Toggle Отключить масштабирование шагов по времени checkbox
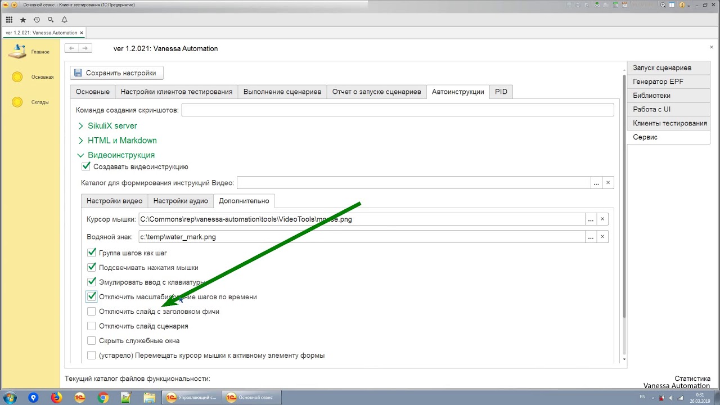Image resolution: width=720 pixels, height=405 pixels. [x=92, y=296]
